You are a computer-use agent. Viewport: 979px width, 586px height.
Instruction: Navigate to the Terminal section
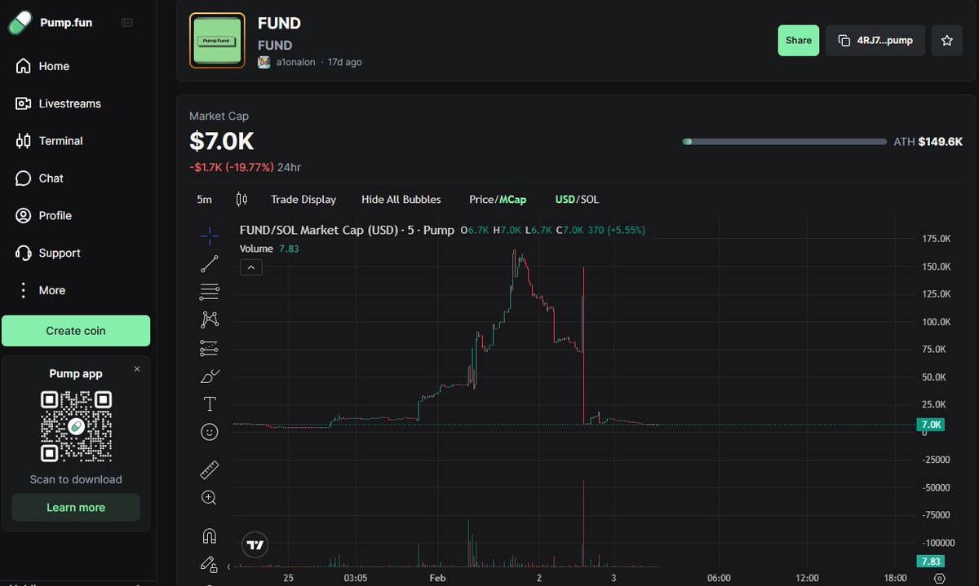61,141
